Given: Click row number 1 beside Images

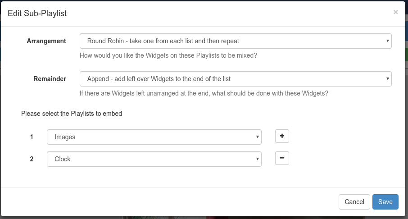Looking at the screenshot, I should [32, 137].
